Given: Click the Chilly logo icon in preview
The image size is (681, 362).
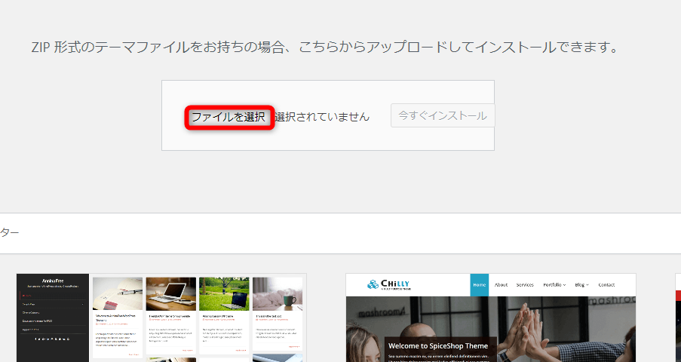Looking at the screenshot, I should point(373,284).
